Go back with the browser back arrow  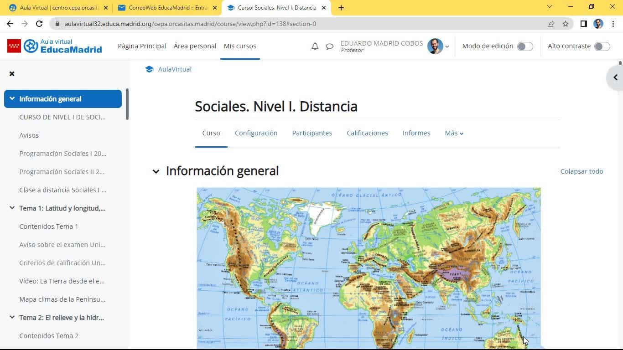[x=10, y=24]
